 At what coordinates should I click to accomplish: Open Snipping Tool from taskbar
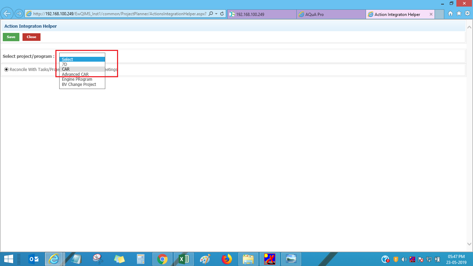pyautogui.click(x=98, y=259)
